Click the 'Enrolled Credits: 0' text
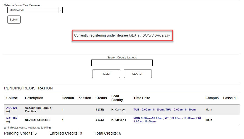Viewport: 244px width, 139px height. tap(66, 133)
